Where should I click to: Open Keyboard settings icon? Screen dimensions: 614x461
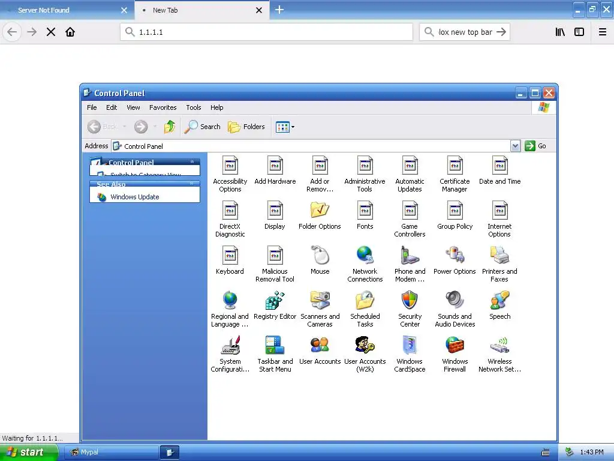click(230, 261)
